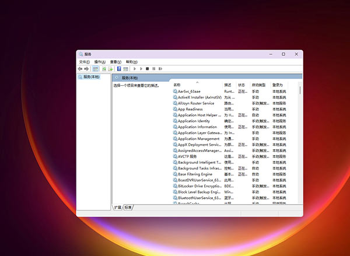This screenshot has height=256, width=350.
Task: Select the BluetoothUserService_63 row
Action: (x=230, y=198)
